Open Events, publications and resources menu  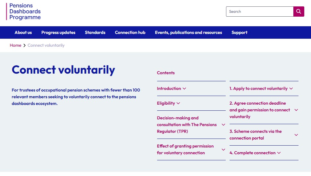[189, 33]
